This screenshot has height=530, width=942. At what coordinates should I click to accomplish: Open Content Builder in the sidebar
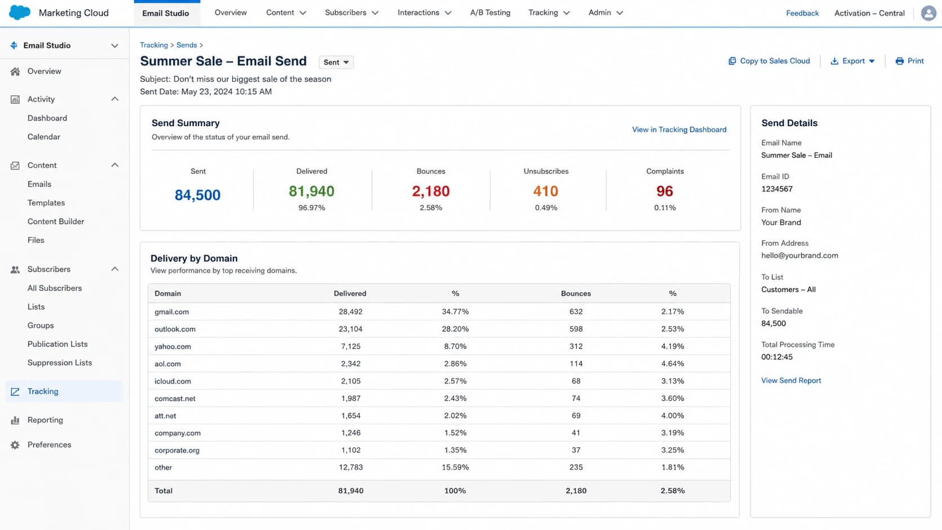(x=56, y=221)
